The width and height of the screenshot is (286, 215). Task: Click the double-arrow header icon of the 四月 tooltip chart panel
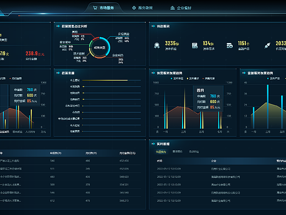153,73
